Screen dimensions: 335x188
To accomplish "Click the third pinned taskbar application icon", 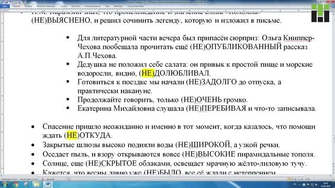I will click(x=26, y=184).
